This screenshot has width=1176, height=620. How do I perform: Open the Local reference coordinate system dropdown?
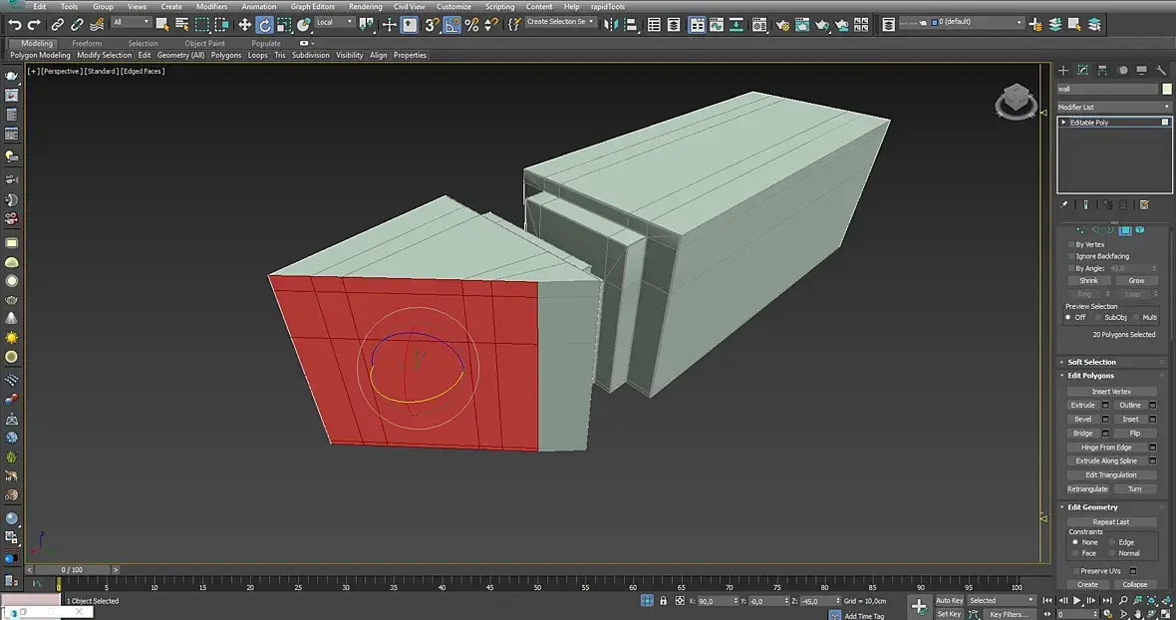pyautogui.click(x=334, y=23)
